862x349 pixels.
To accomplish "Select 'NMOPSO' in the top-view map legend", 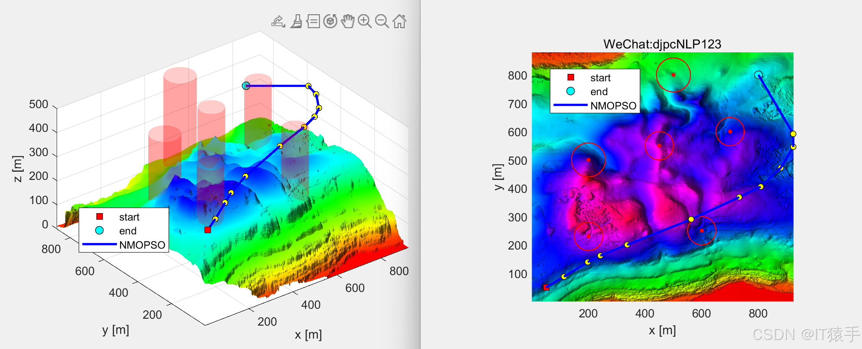I will pyautogui.click(x=613, y=106).
